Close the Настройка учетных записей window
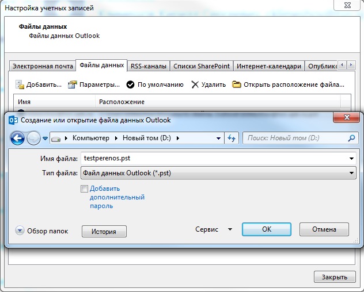The image size is (364, 292). tap(347, 5)
